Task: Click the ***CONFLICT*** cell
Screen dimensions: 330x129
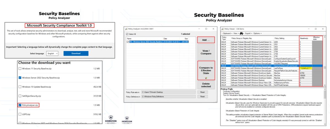Action: pos(305,68)
